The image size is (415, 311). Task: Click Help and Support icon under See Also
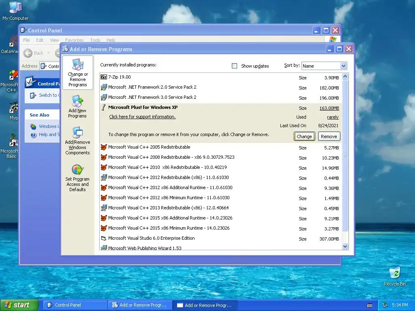(33, 135)
